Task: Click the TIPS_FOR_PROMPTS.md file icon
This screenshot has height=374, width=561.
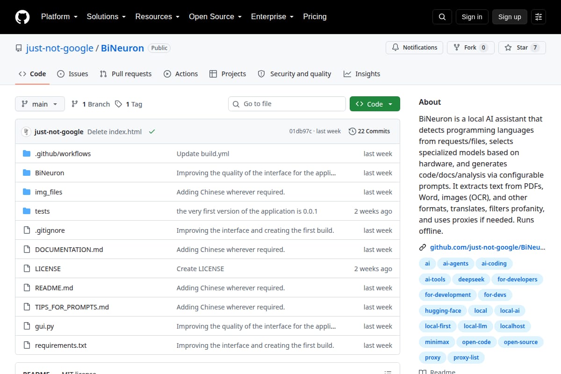Action: [27, 307]
